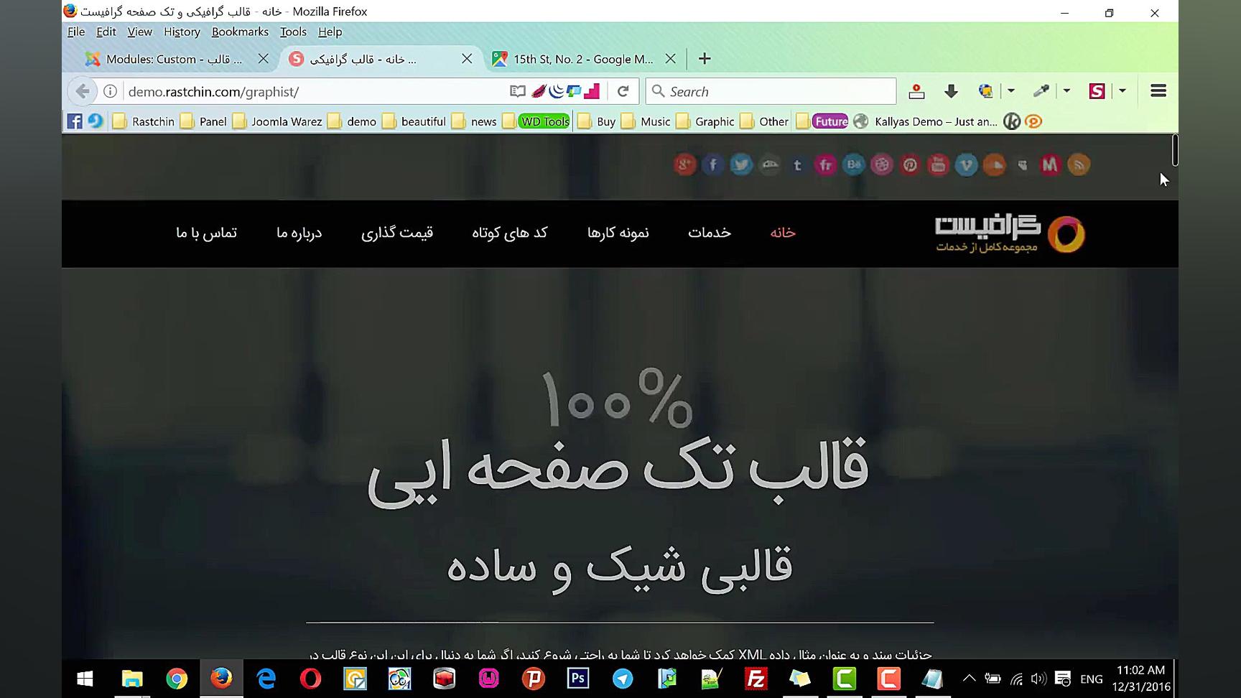Click inside the Search field
This screenshot has width=1241, height=698.
point(768,91)
